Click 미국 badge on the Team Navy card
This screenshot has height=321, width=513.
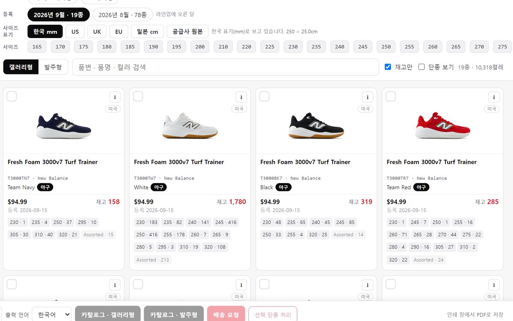coord(113,109)
